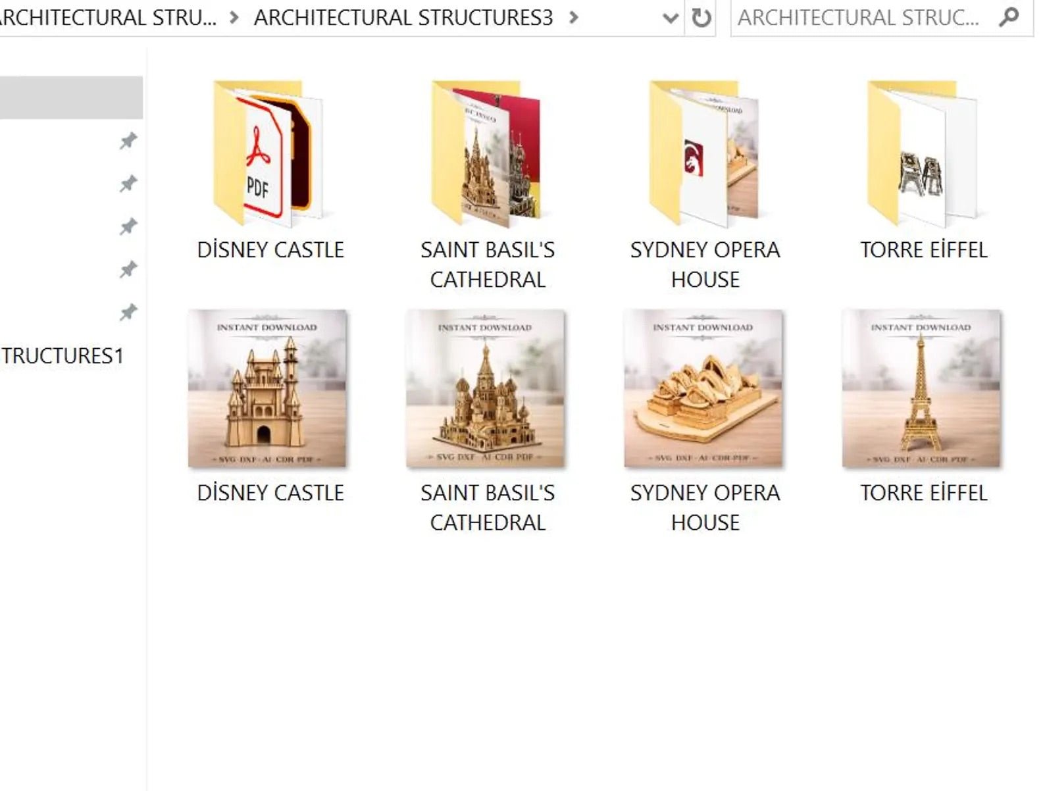The image size is (1045, 791).
Task: Expand chevron between the two ARCHITECTURAL breadcrumbs
Action: point(234,18)
